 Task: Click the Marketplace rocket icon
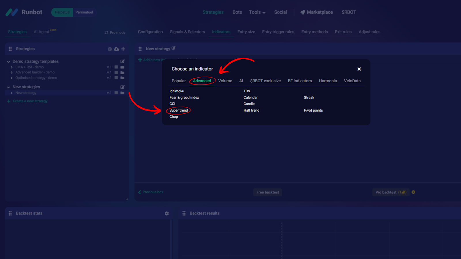click(x=303, y=12)
